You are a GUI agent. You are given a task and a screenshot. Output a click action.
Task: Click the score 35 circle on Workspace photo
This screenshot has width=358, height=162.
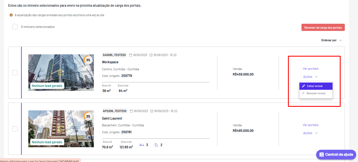(x=88, y=60)
